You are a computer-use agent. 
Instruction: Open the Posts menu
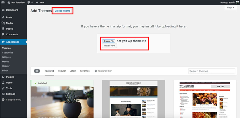coord(9,17)
